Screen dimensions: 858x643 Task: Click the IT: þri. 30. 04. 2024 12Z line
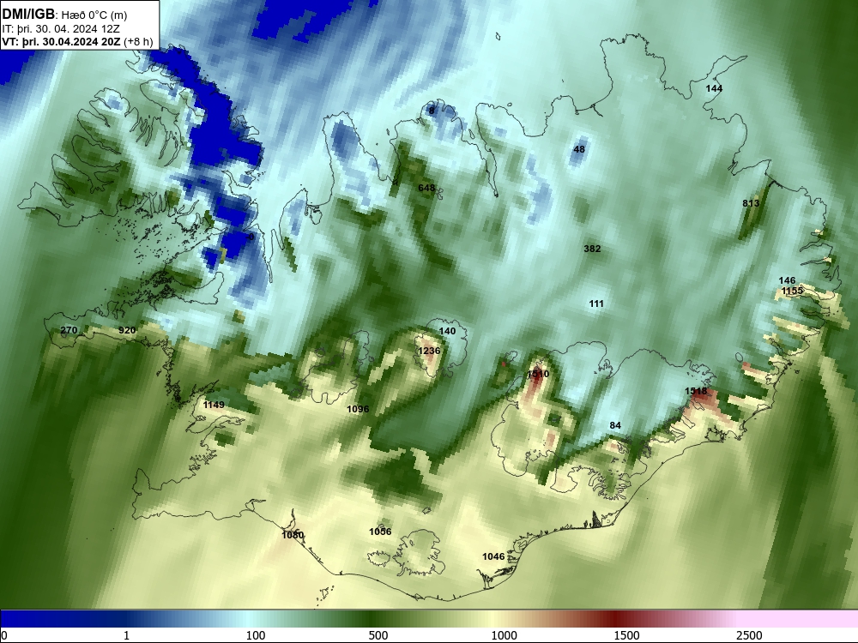pos(61,29)
